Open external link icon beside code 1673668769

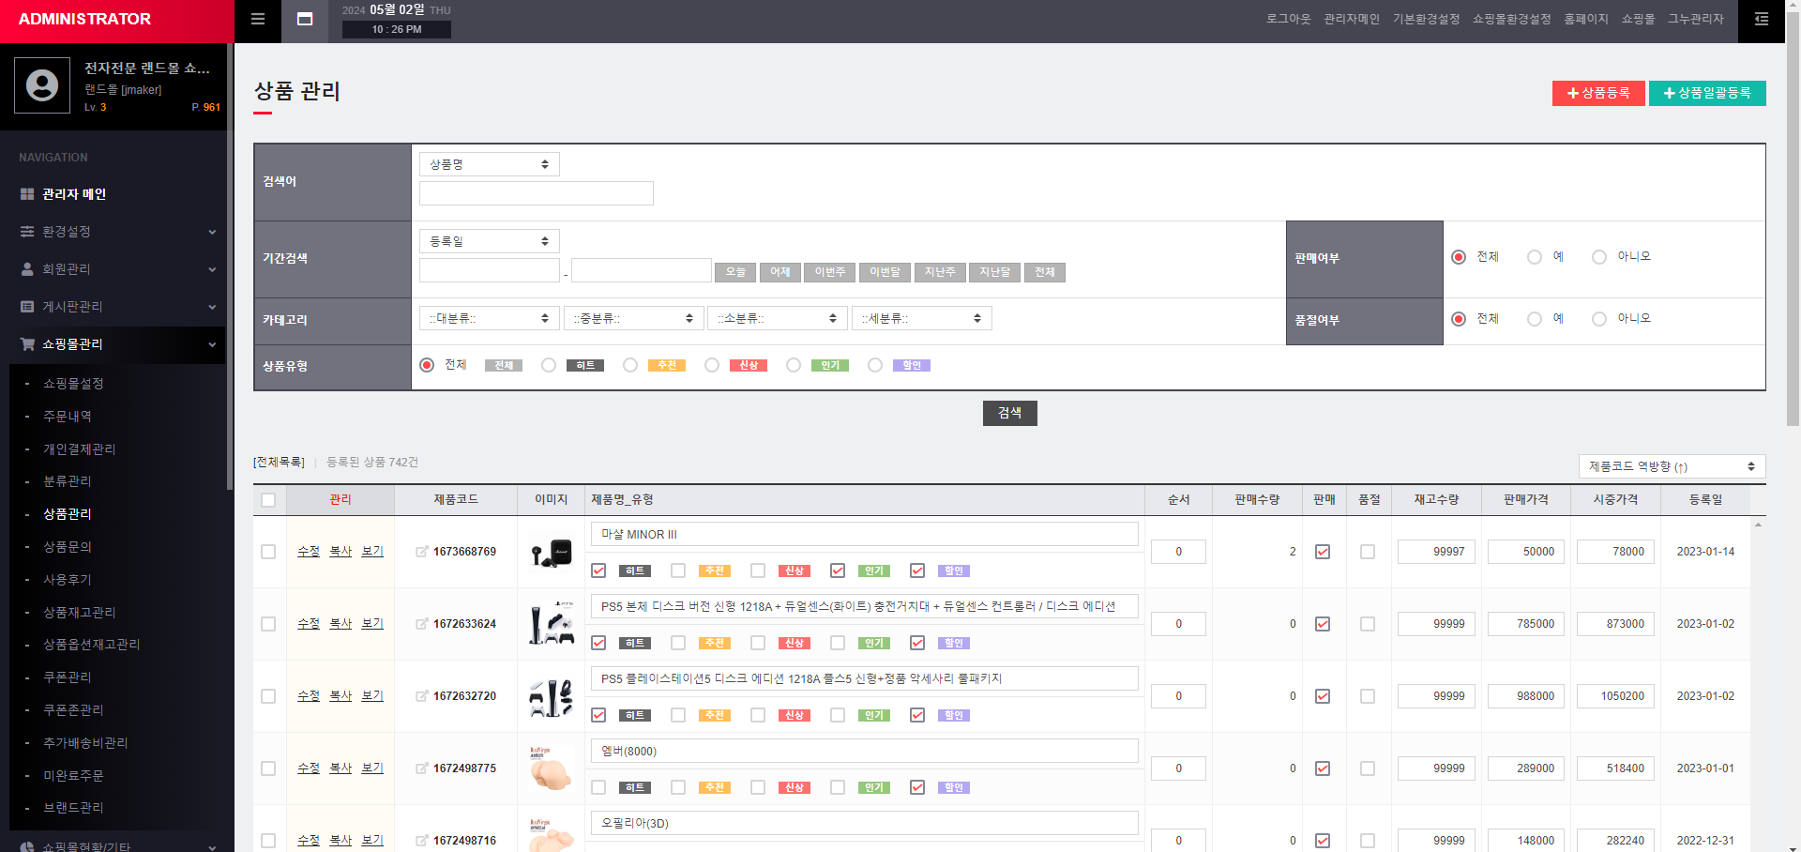(x=422, y=552)
